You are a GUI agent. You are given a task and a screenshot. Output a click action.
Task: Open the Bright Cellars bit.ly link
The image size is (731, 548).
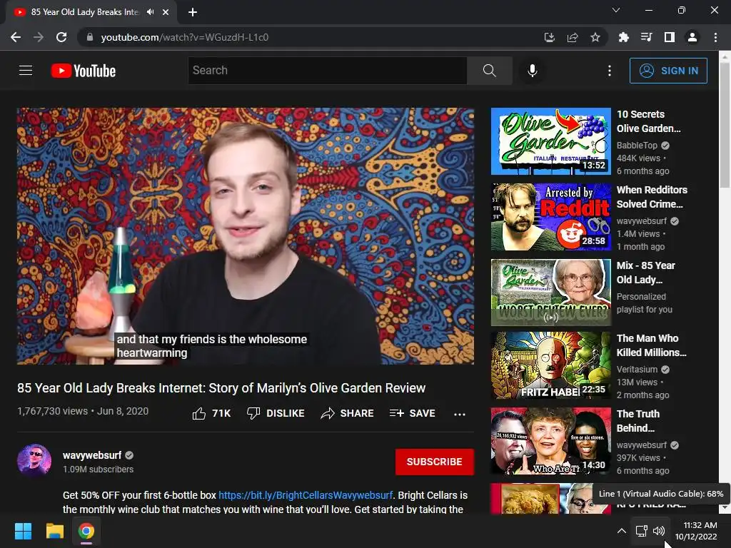(306, 495)
